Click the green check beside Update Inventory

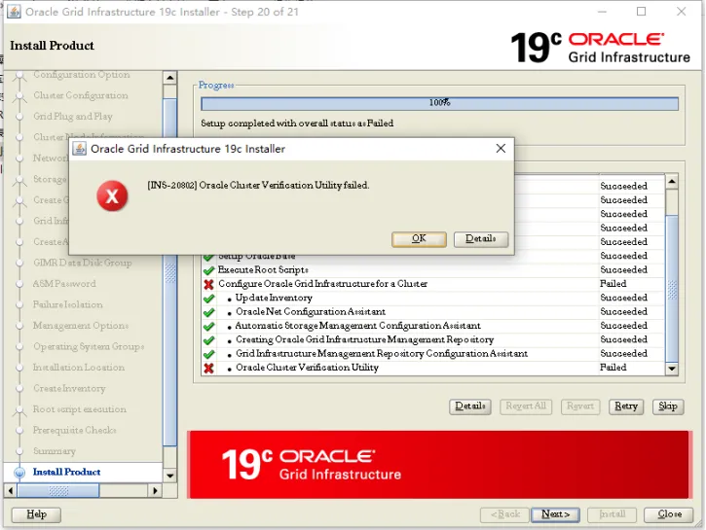[x=208, y=299]
